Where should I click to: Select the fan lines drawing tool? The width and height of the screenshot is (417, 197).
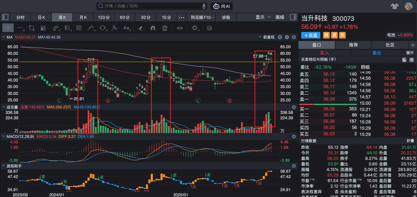43,28
